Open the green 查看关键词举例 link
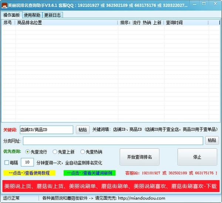 pos(89,173)
